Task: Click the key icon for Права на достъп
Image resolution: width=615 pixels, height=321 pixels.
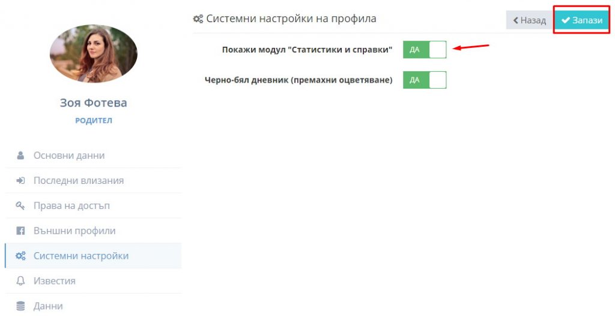Action: (20, 205)
